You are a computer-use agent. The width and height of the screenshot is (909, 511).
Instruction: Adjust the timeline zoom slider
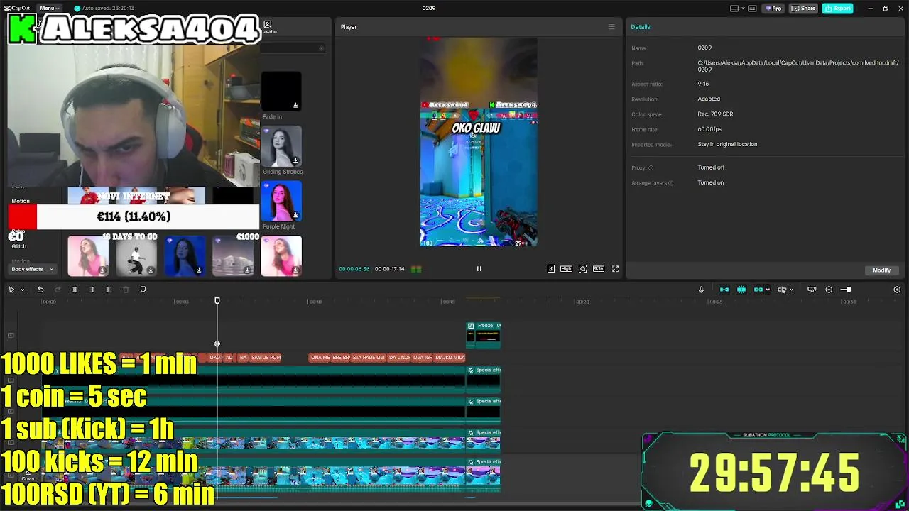[x=845, y=290]
